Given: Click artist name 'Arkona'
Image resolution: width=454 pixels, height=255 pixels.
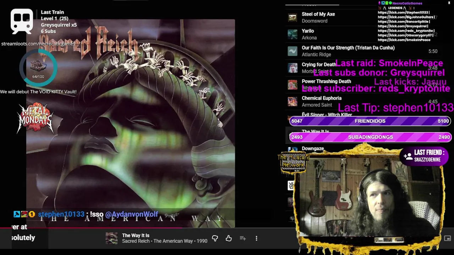Looking at the screenshot, I should 309,38.
